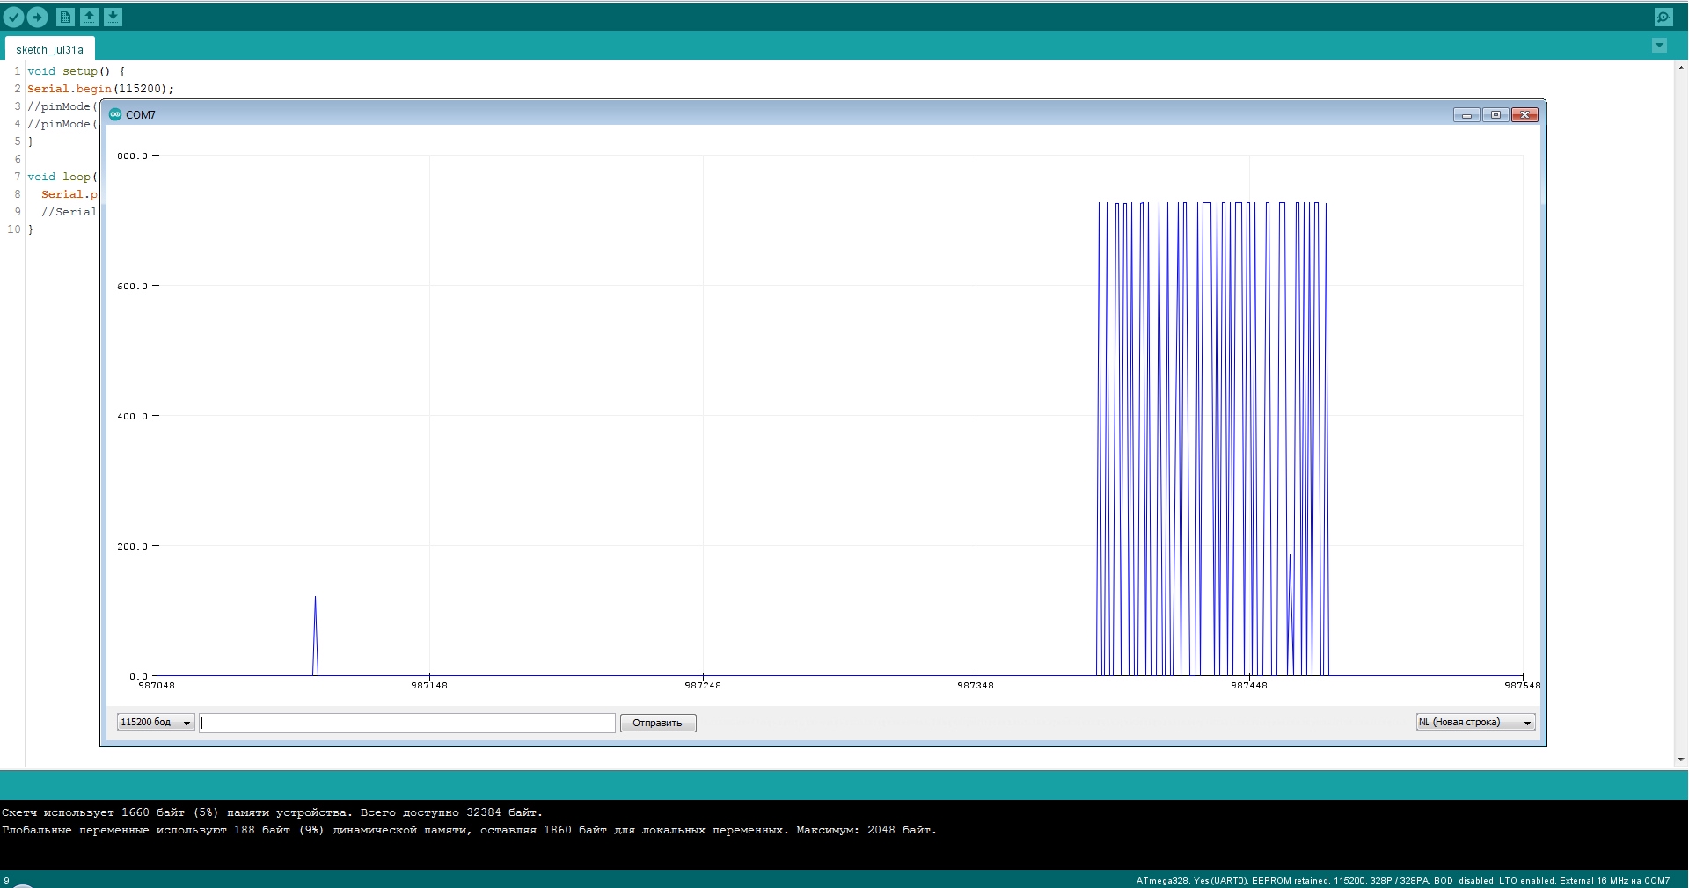The height and width of the screenshot is (888, 1689).
Task: Click the void setup() code line
Action: [77, 71]
